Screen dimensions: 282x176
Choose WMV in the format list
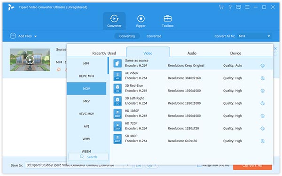tap(86, 139)
